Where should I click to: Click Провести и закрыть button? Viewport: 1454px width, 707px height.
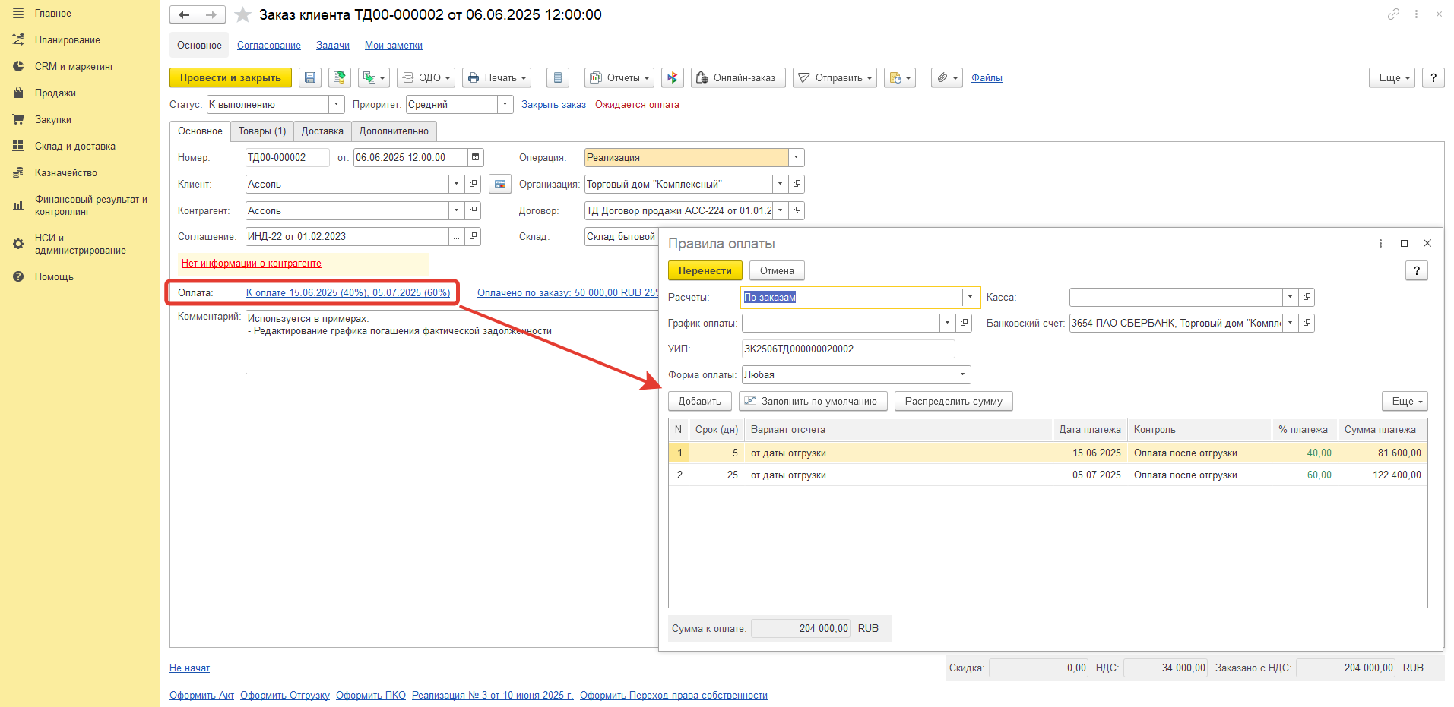click(x=230, y=77)
